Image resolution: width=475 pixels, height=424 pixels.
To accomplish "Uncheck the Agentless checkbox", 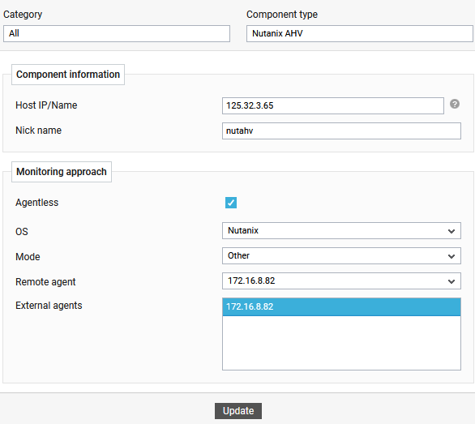I will (231, 203).
